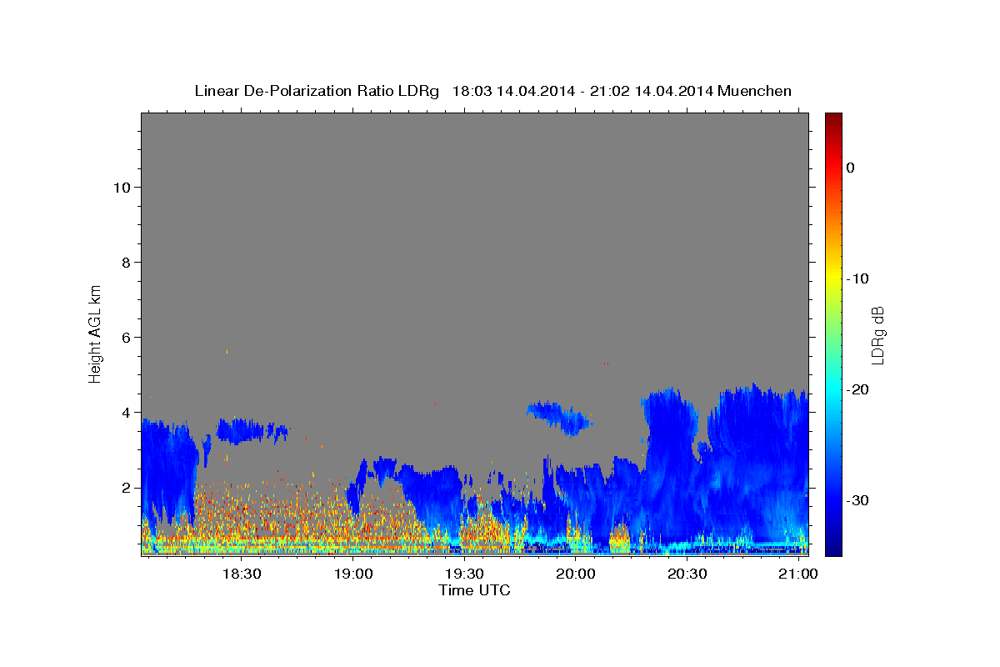Select the 'Time UTC' x-axis label
Screen dimensions: 1000x667
tap(474, 590)
